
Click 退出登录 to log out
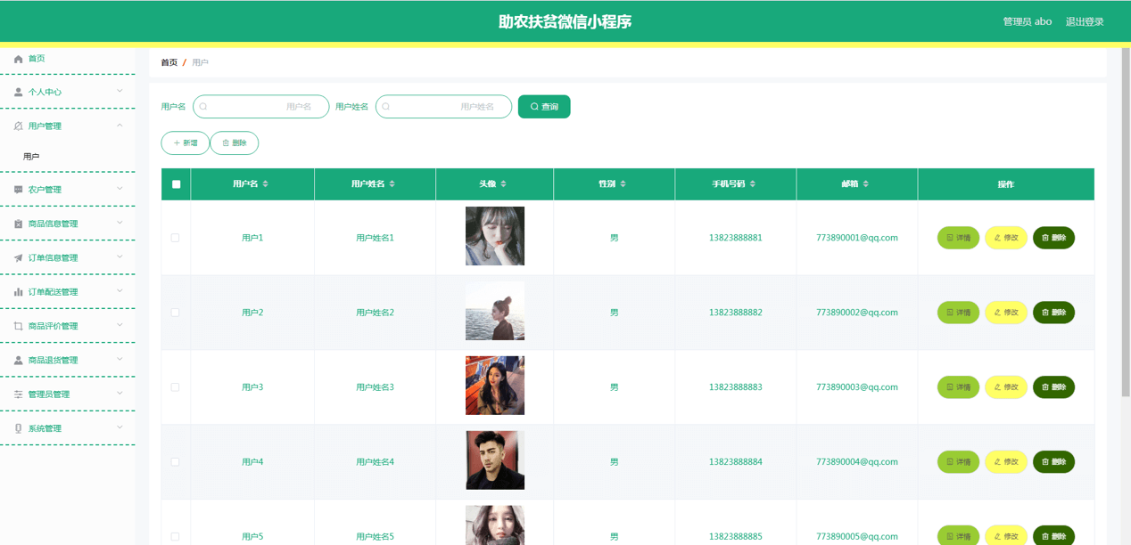[1085, 21]
